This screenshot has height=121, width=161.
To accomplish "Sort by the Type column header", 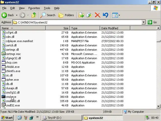I will coord(85,28).
